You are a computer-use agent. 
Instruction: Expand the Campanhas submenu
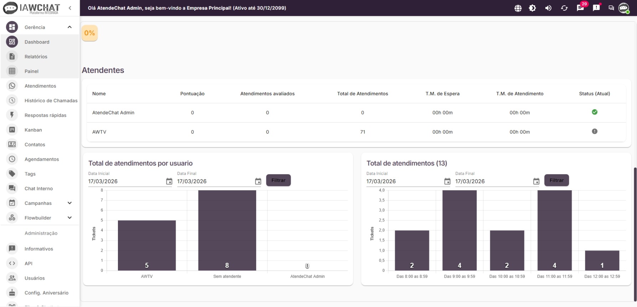point(69,203)
